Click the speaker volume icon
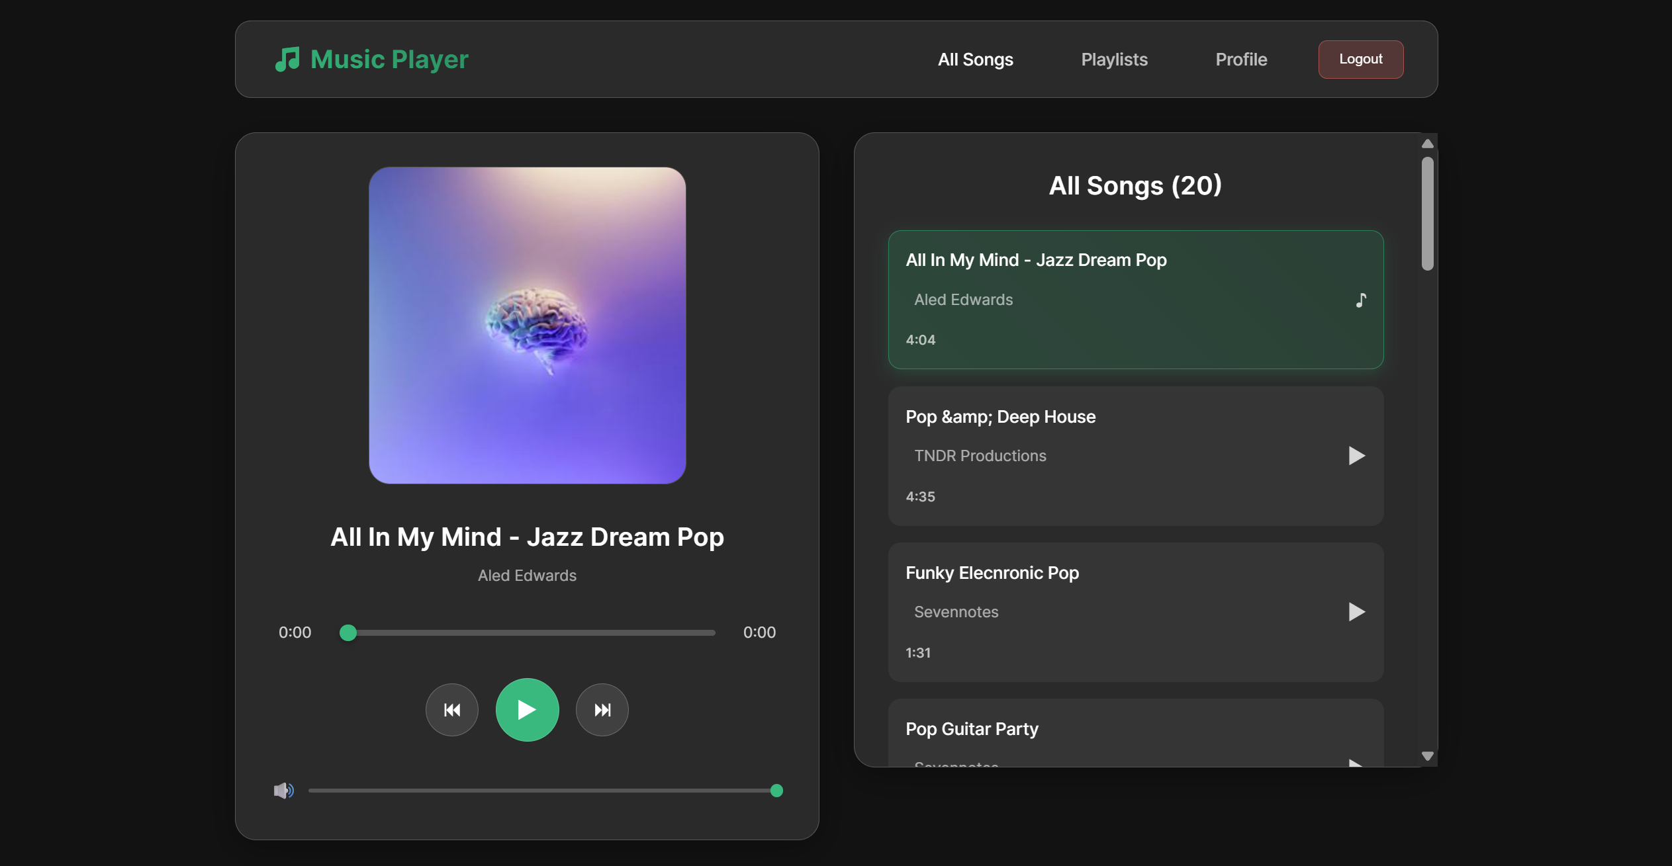 point(283,790)
